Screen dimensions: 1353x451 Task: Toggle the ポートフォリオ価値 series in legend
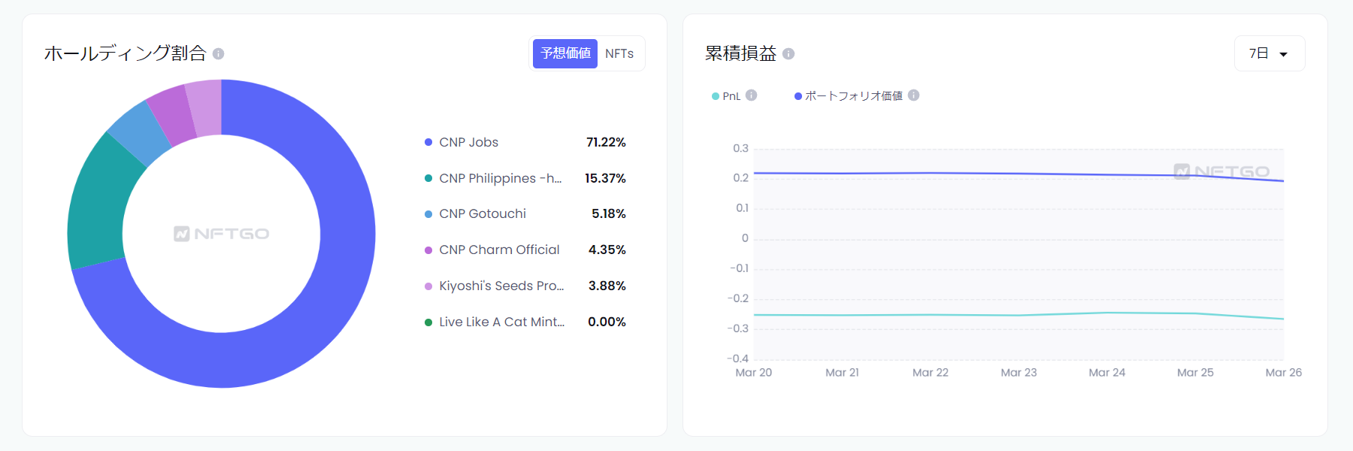point(849,96)
